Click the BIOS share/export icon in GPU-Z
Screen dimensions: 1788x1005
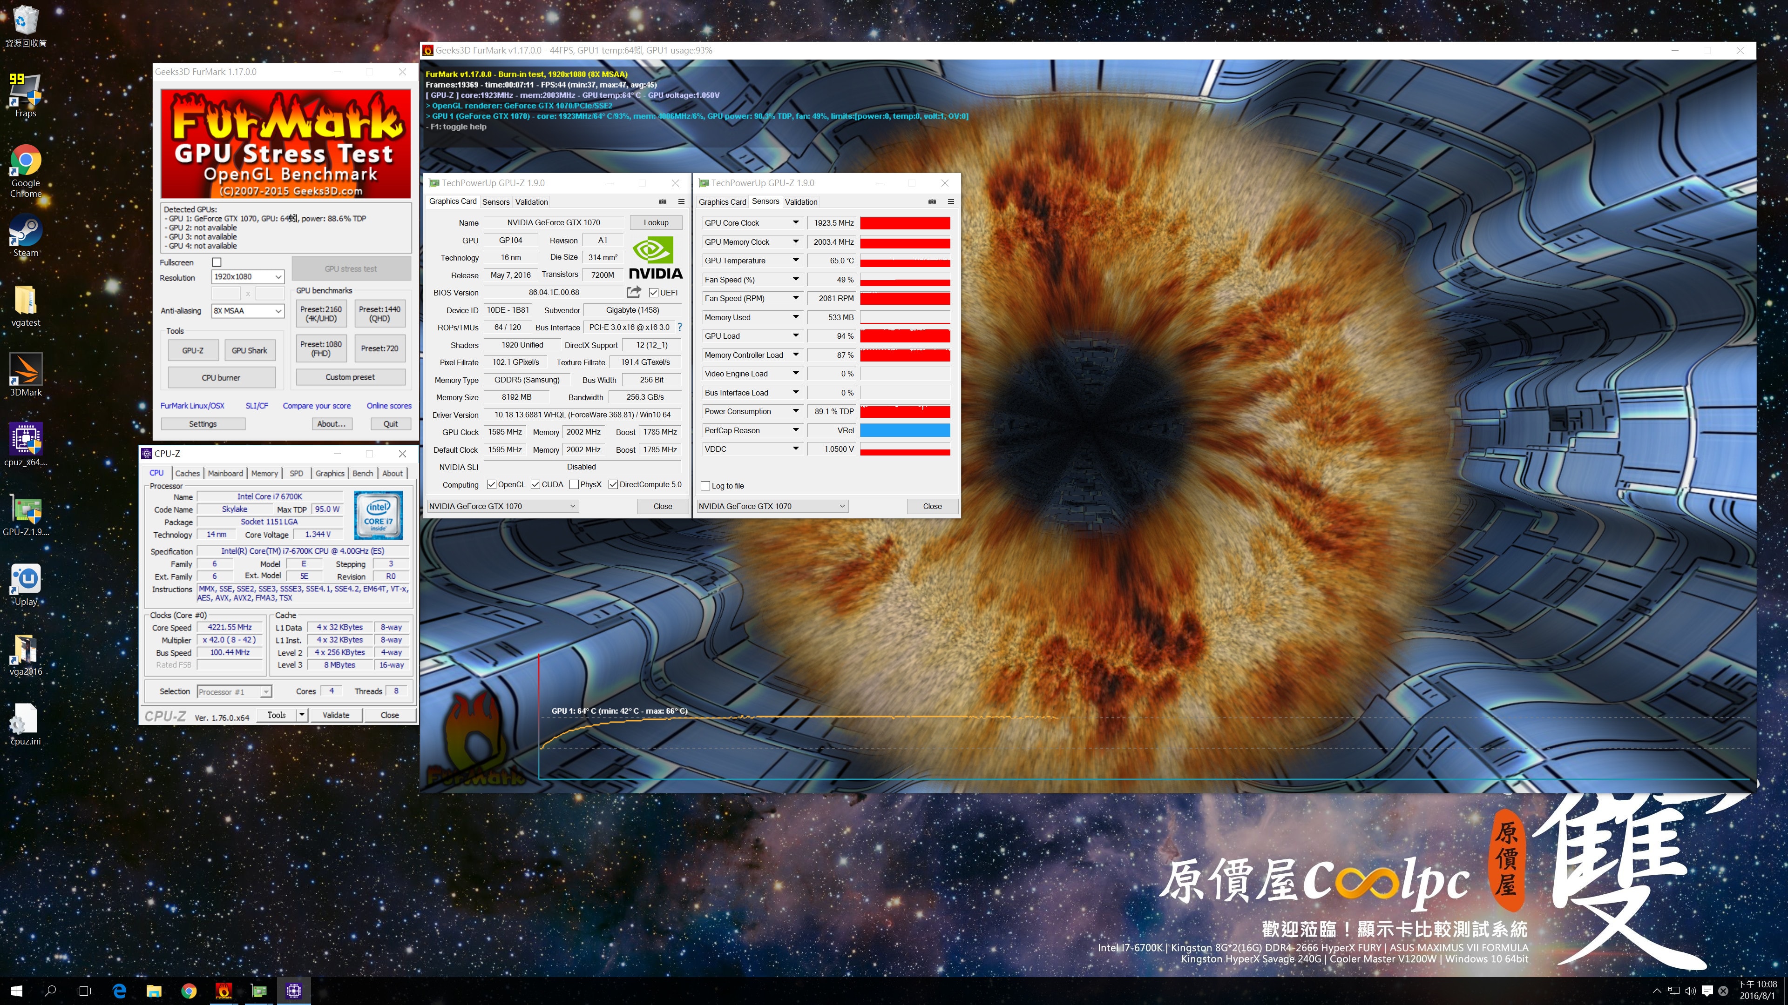[633, 292]
